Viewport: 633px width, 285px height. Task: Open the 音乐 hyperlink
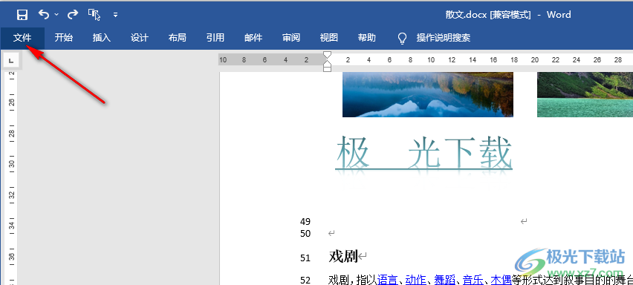tap(473, 279)
